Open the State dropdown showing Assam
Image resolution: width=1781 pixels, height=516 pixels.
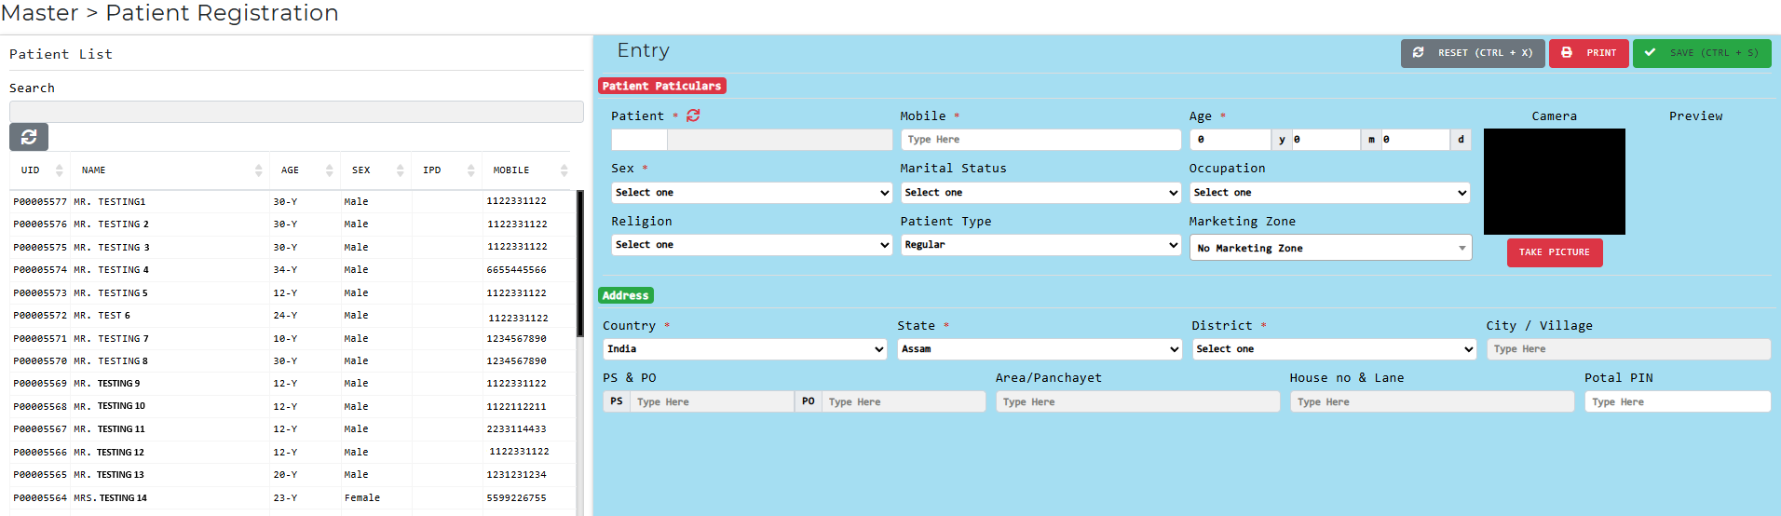point(1040,349)
